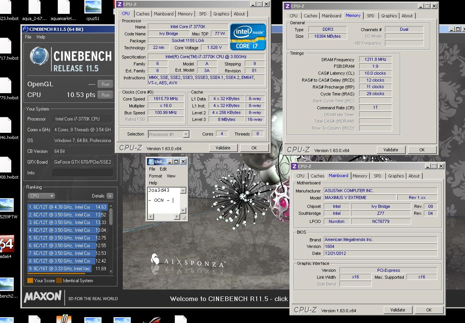465x323 pixels.
Task: Click OK in CPU-Z Memory window
Action: [422, 150]
